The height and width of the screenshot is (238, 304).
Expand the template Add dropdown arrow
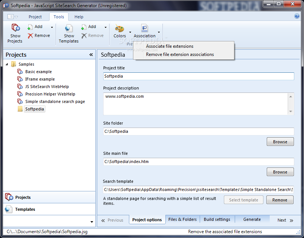[105, 27]
